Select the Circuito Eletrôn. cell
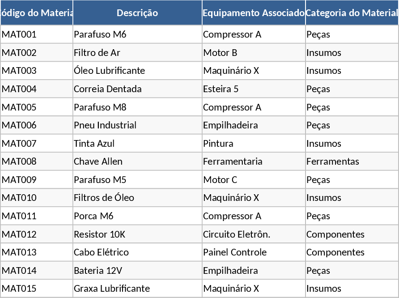399x298 pixels. (254, 234)
